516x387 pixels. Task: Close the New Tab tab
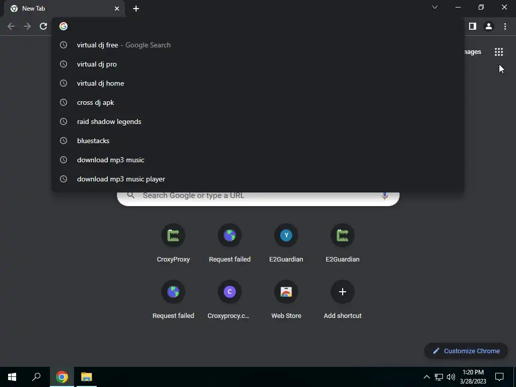117,9
